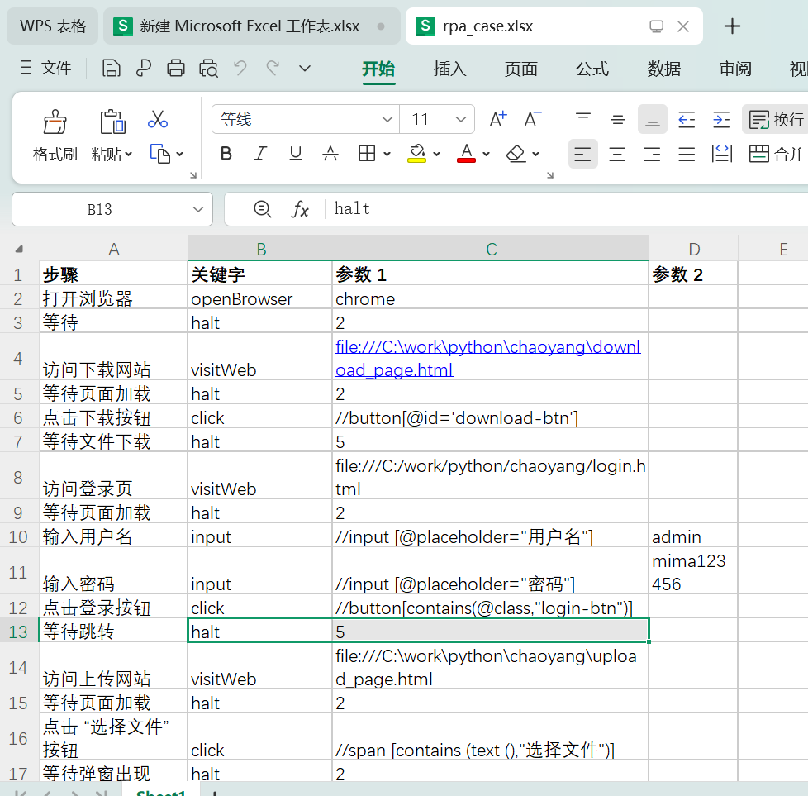Image resolution: width=808 pixels, height=796 pixels.
Task: Align text right
Action: 653,154
